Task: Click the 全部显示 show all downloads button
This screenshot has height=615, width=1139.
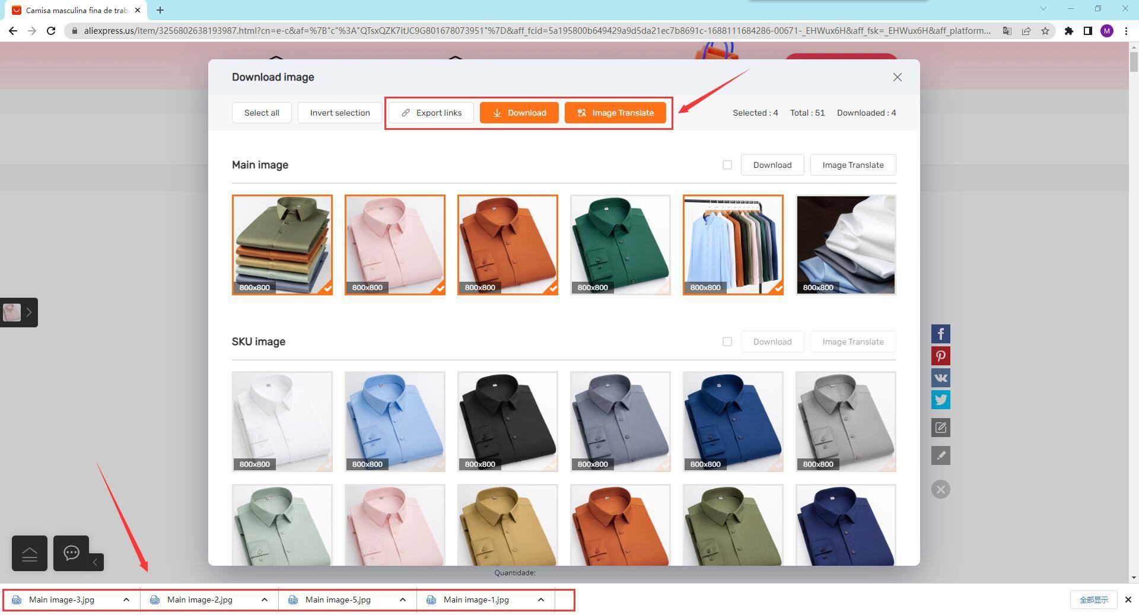Action: coord(1094,600)
